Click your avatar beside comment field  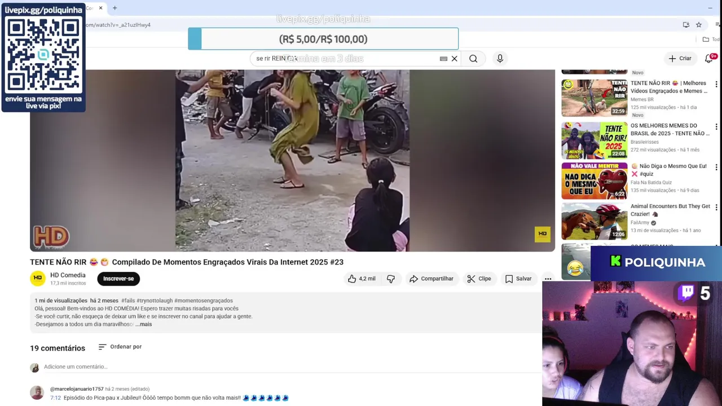click(34, 367)
